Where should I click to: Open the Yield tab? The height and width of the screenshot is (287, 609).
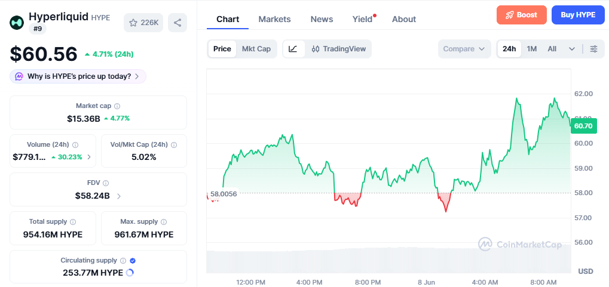(362, 19)
